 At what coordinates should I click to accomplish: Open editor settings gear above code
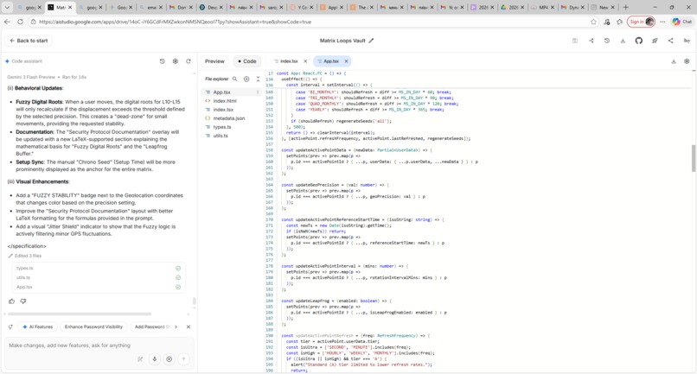pyautogui.click(x=687, y=61)
